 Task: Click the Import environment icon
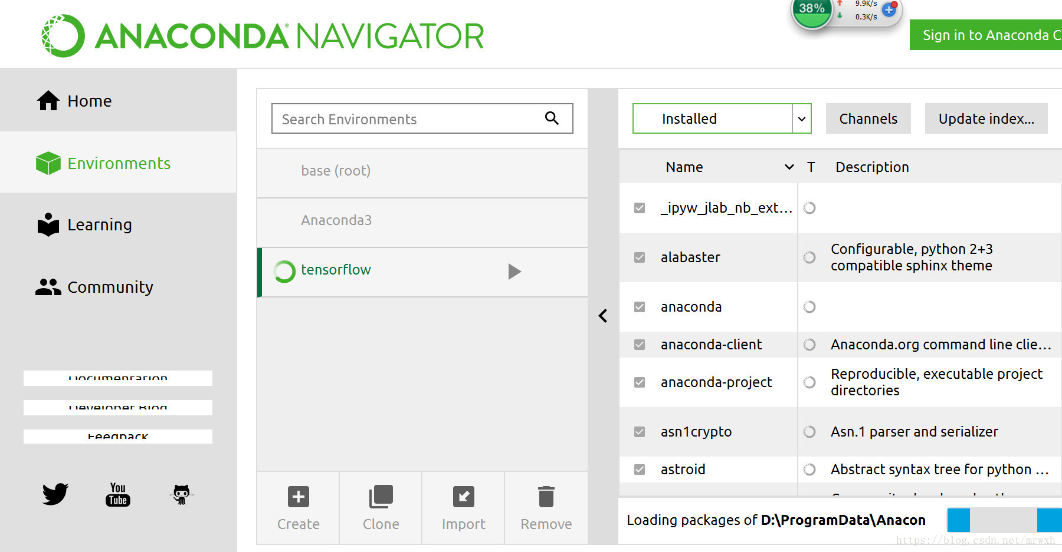[x=464, y=497]
